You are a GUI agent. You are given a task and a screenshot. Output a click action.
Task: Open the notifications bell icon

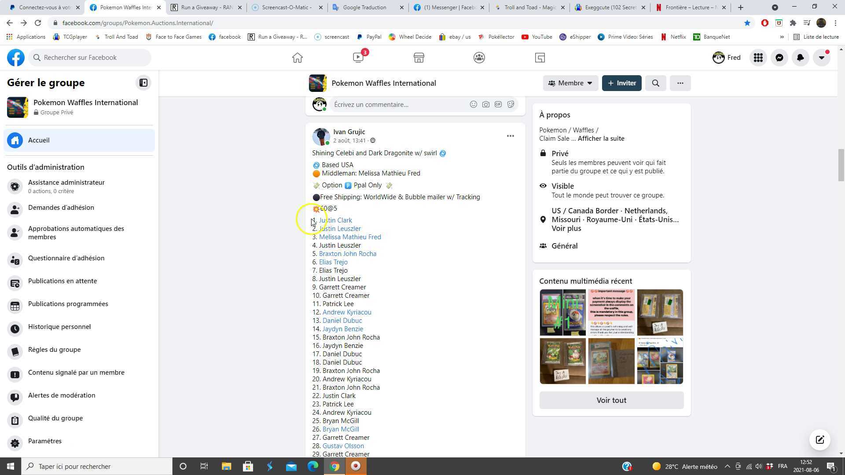(800, 58)
